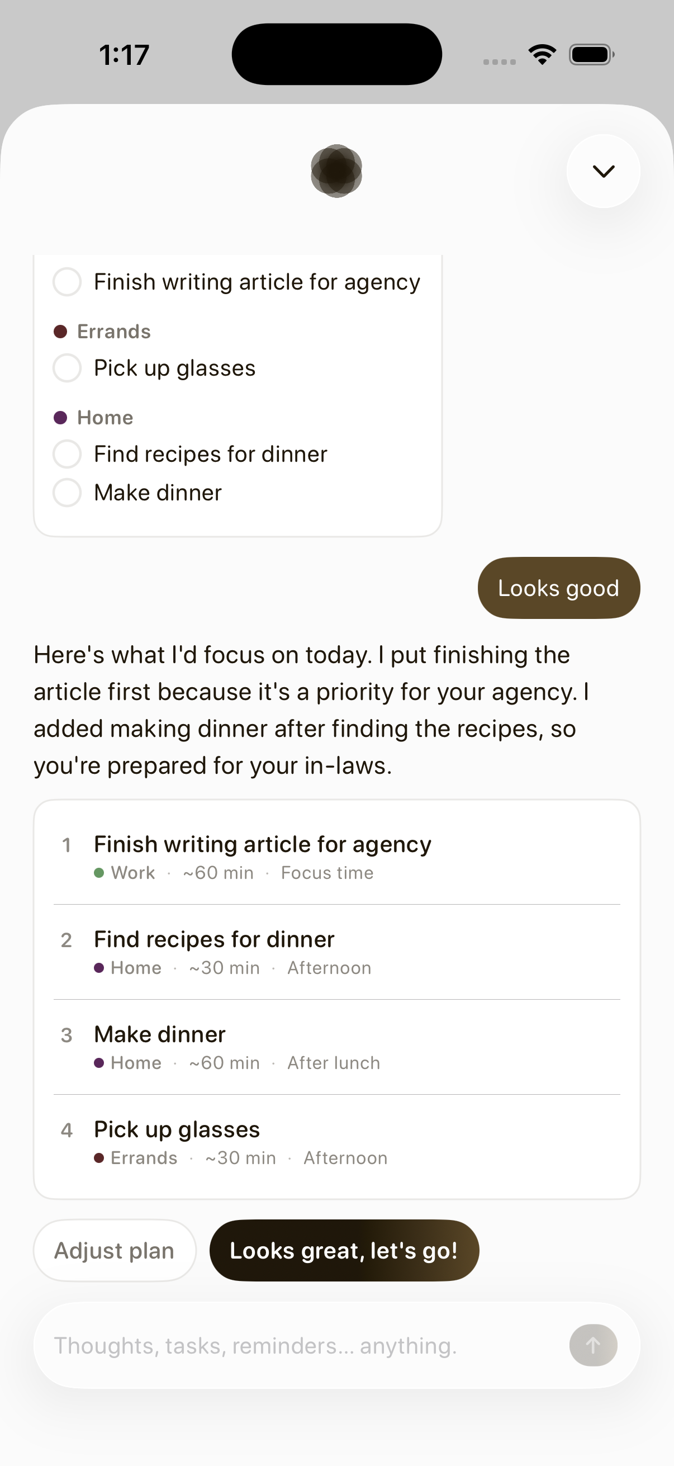Viewport: 674px width, 1466px height.
Task: Tap the maroon Errands category dot
Action: 60,331
